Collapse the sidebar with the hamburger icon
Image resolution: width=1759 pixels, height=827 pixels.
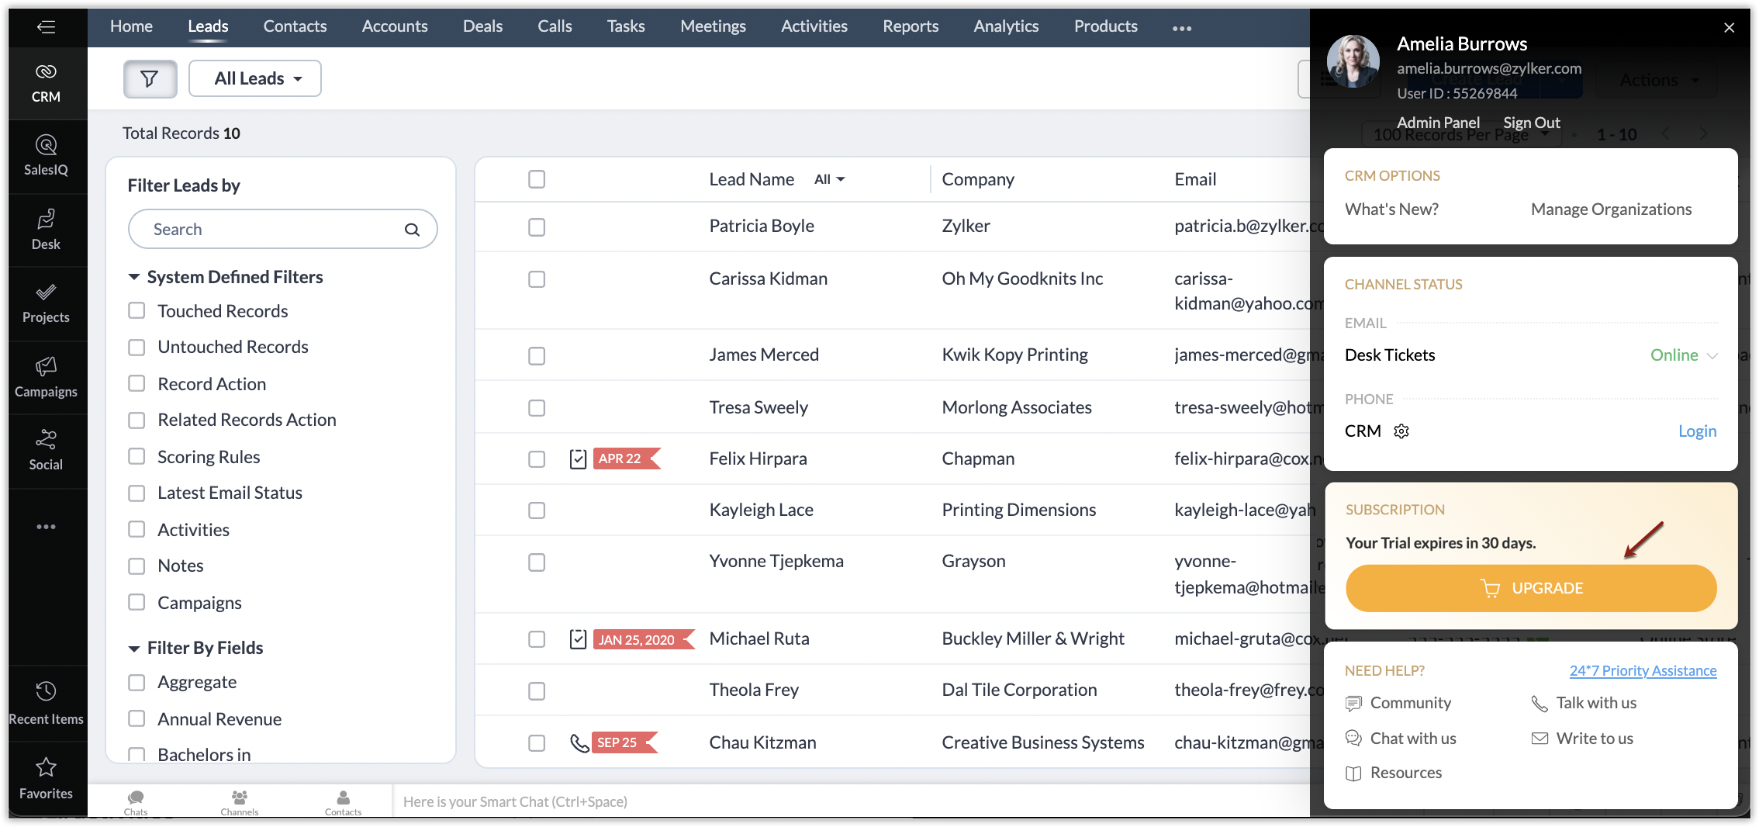(46, 27)
